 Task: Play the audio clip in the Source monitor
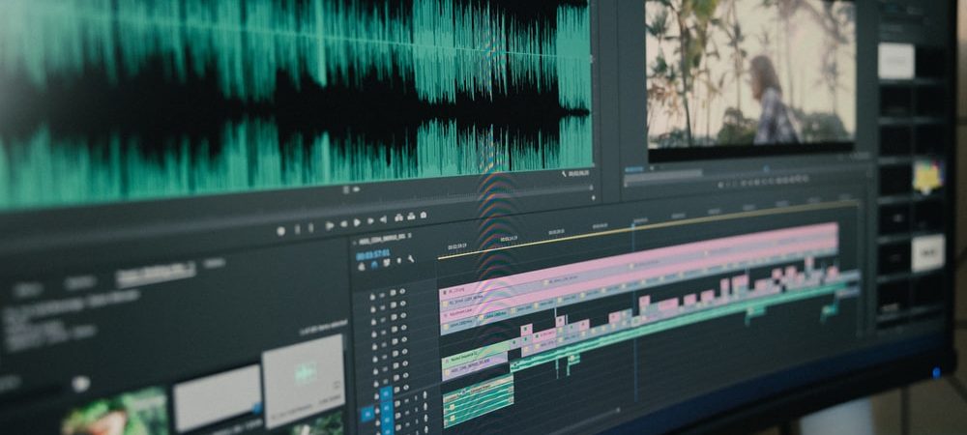coord(357,222)
